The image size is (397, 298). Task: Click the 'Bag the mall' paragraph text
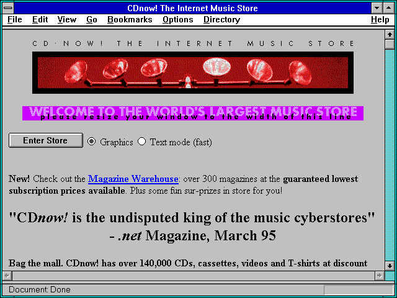click(x=188, y=263)
